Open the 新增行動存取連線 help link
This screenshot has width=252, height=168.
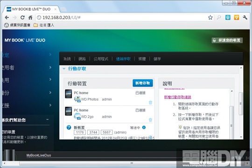click(178, 97)
